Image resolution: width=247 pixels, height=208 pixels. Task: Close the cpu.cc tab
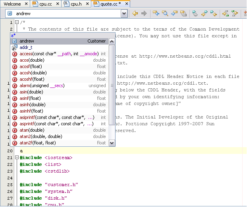[x=58, y=4]
